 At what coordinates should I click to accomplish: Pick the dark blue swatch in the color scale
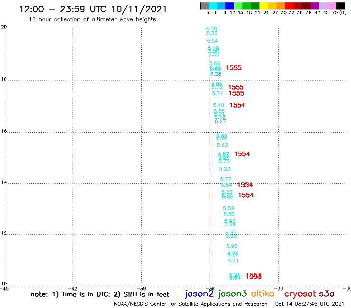coord(230,6)
